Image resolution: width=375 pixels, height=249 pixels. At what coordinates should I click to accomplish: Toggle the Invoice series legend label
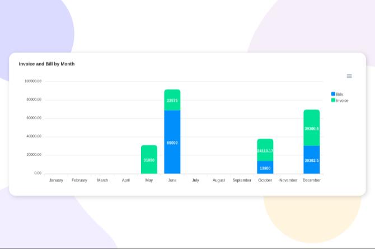coord(342,101)
